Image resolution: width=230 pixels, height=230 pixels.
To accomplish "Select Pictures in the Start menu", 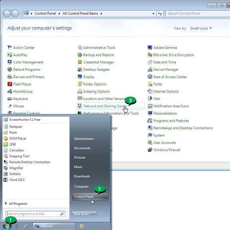I will pyautogui.click(x=80, y=157).
